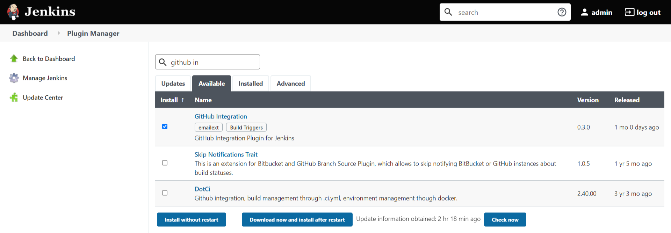
Task: Click the green up-arrow Back to Dashboard icon
Action: click(14, 58)
